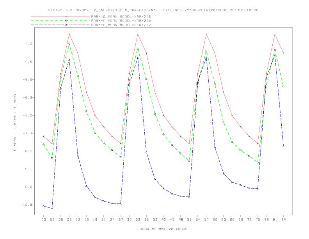Click x-axis tick label 45
The image size is (309, 239).
point(172,219)
